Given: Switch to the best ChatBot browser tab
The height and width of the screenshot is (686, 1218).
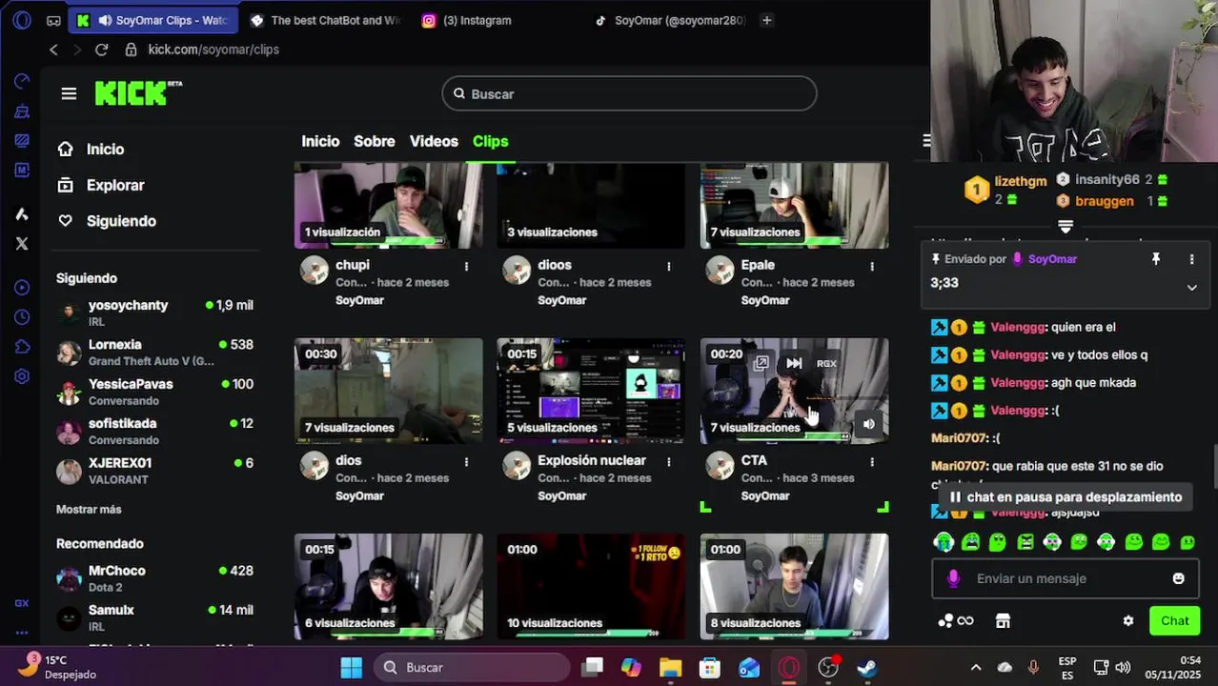Looking at the screenshot, I should pos(325,20).
